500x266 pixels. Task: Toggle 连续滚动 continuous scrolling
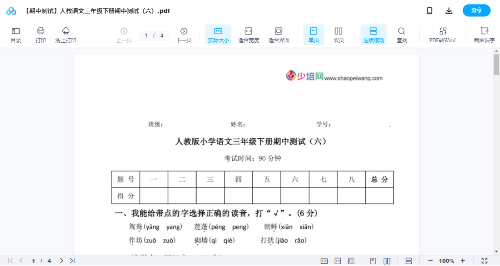tap(373, 35)
